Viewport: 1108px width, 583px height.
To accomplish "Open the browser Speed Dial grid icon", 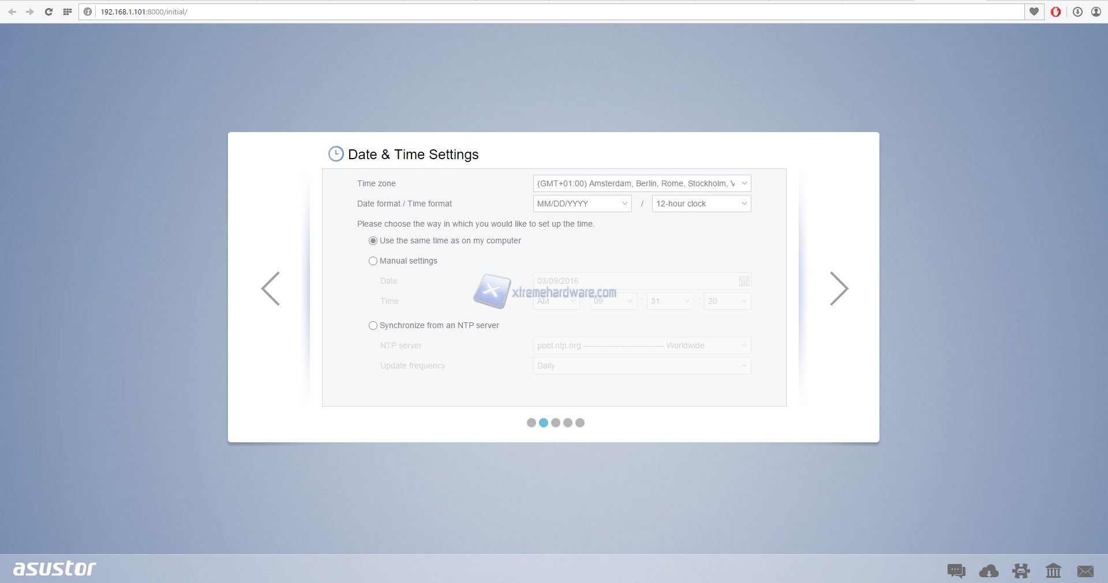I will [x=68, y=12].
